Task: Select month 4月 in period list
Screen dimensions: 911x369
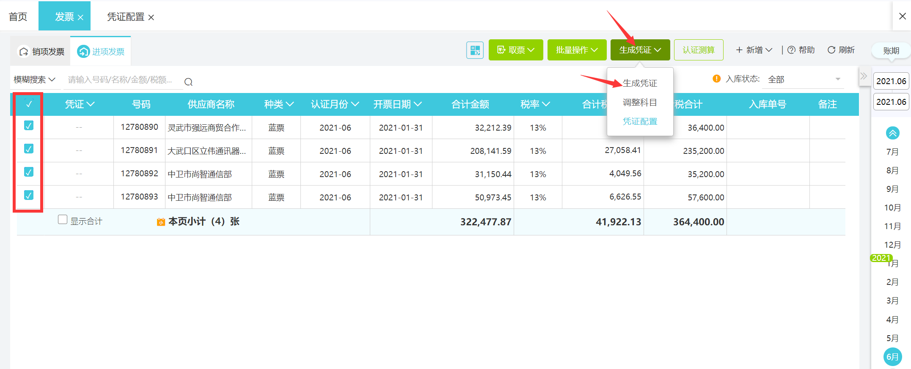Action: click(892, 320)
